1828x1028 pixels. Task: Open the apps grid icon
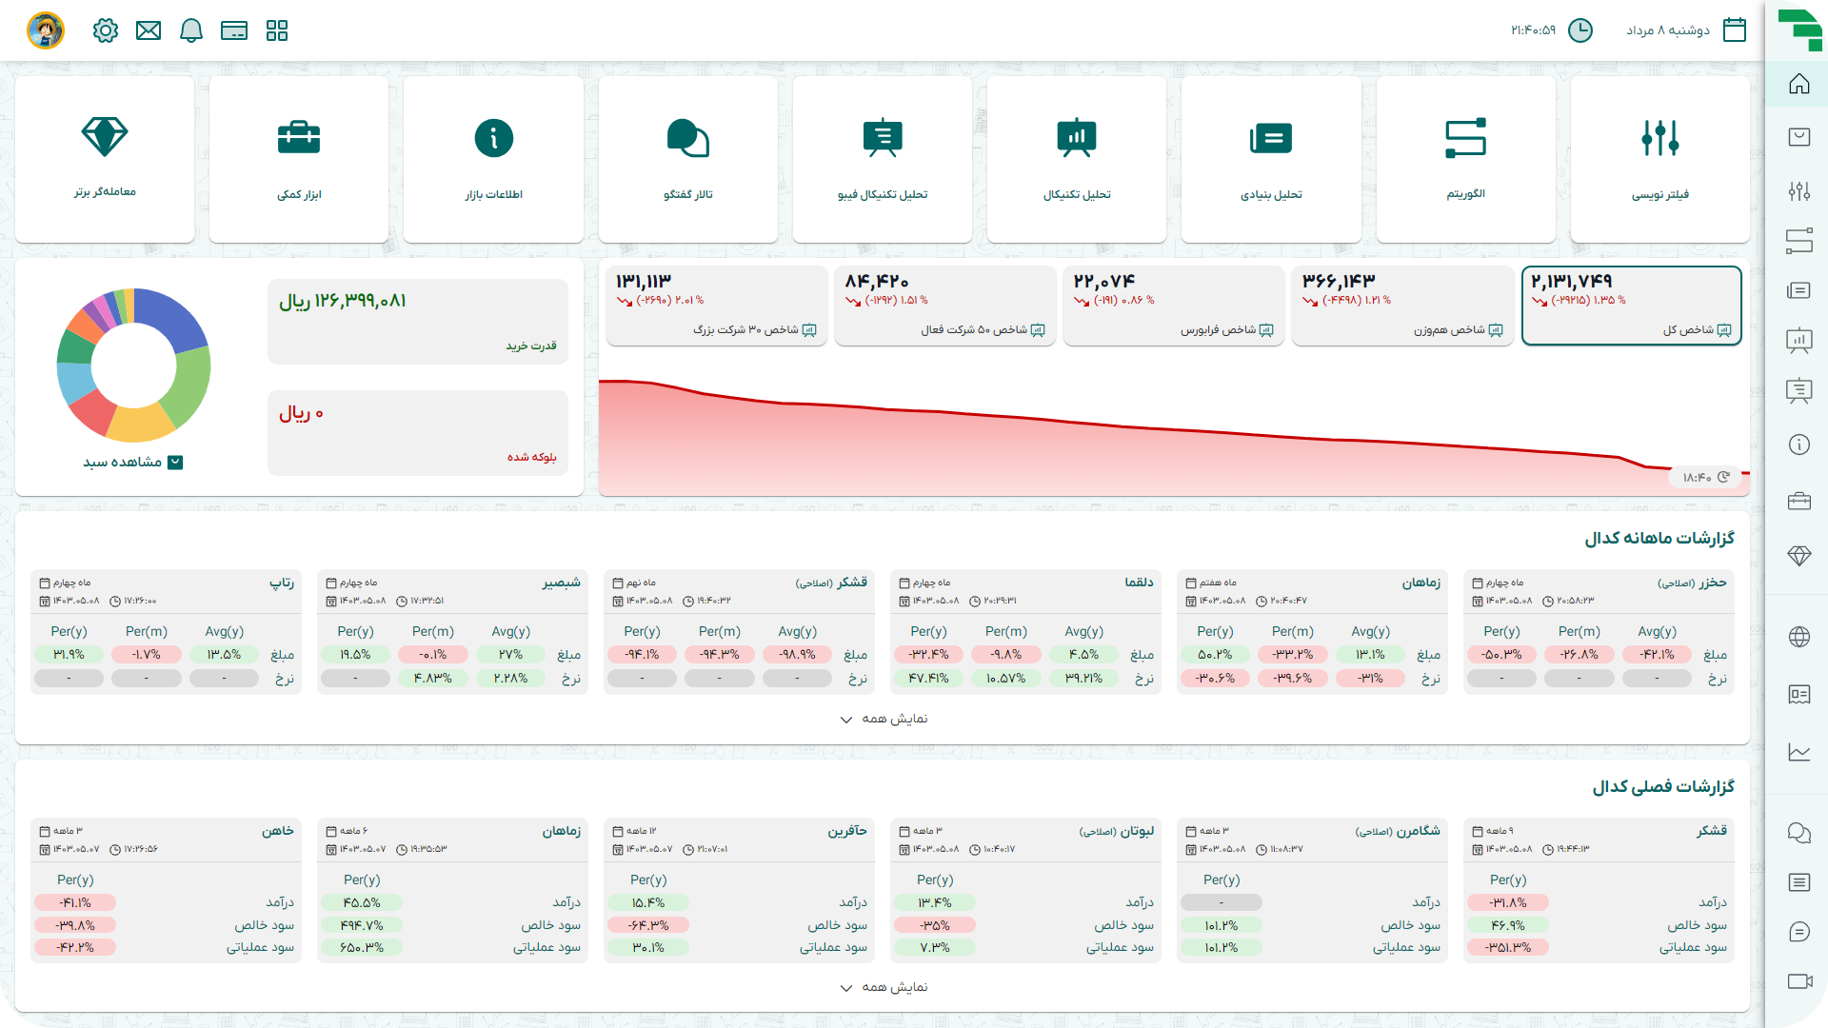click(x=277, y=30)
